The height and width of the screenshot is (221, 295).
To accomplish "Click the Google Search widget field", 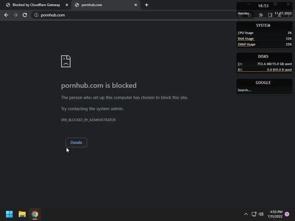I will click(x=264, y=90).
